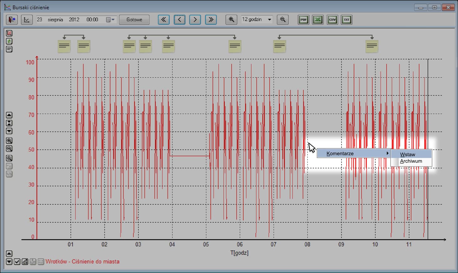Open the date picker calendar dropdown

(110, 20)
